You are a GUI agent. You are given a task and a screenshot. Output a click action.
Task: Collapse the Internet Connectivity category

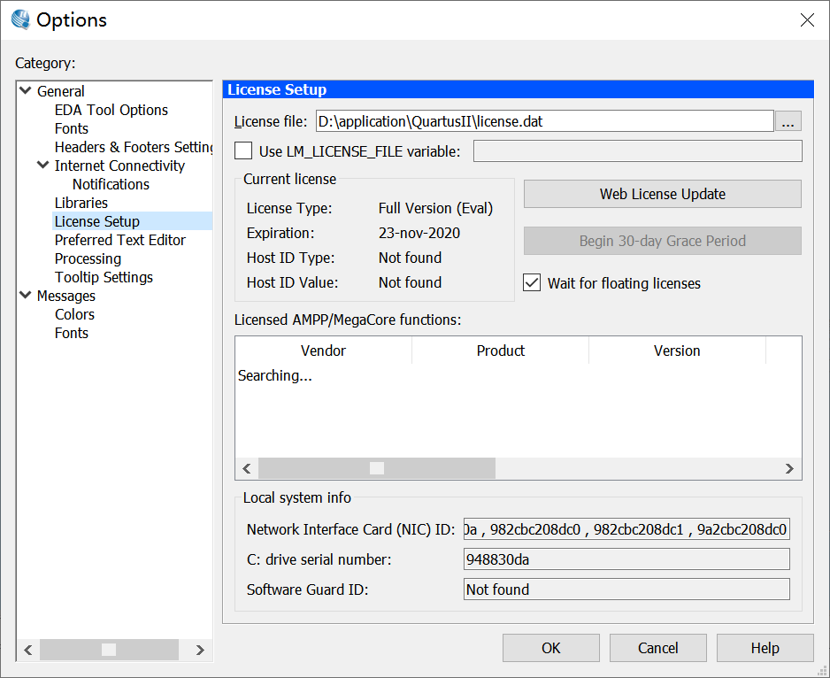(x=42, y=166)
